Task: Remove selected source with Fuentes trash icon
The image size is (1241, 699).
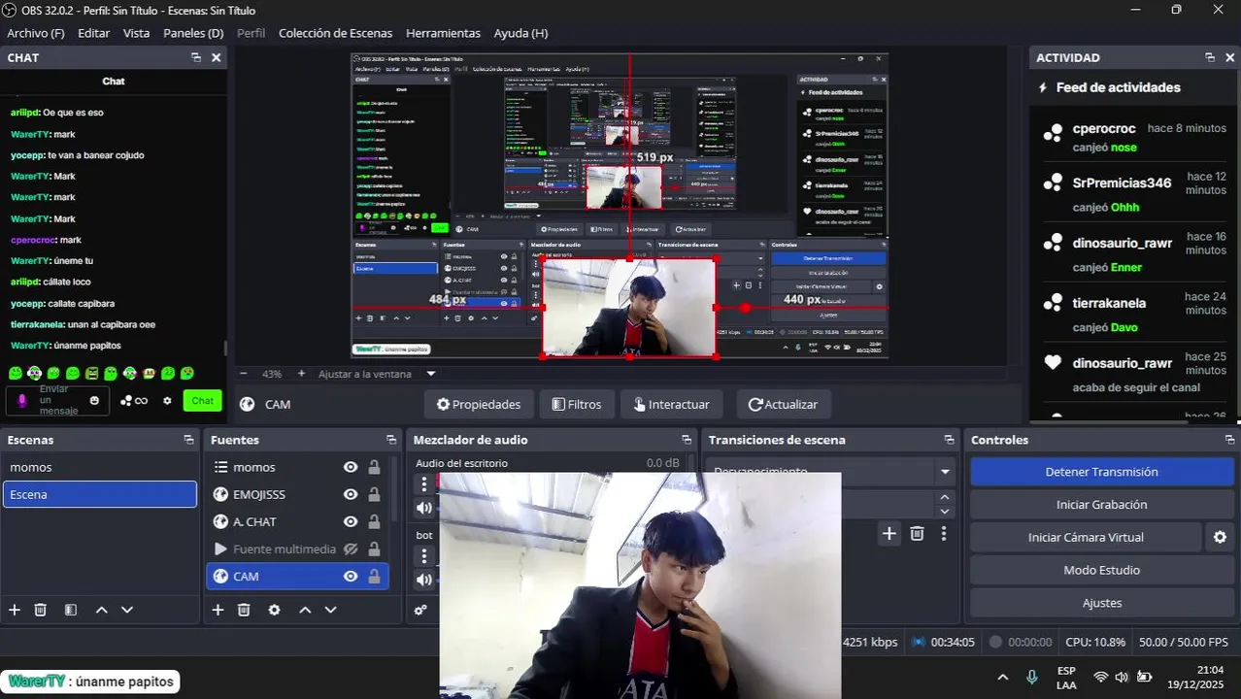Action: 244,610
